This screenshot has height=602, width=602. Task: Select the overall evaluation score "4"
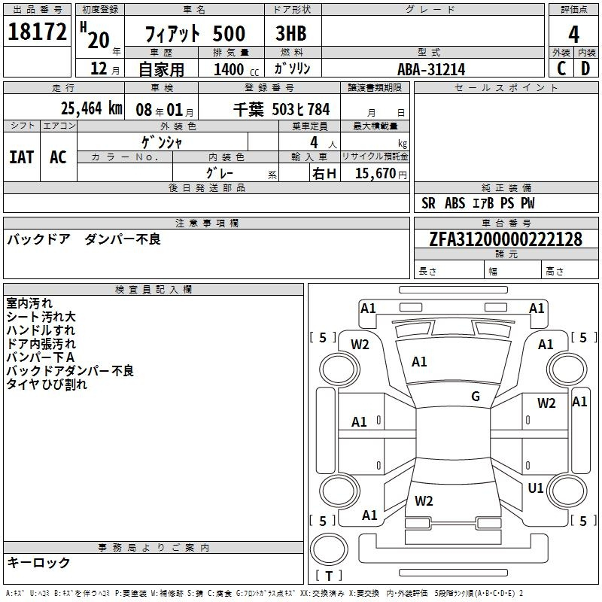573,34
